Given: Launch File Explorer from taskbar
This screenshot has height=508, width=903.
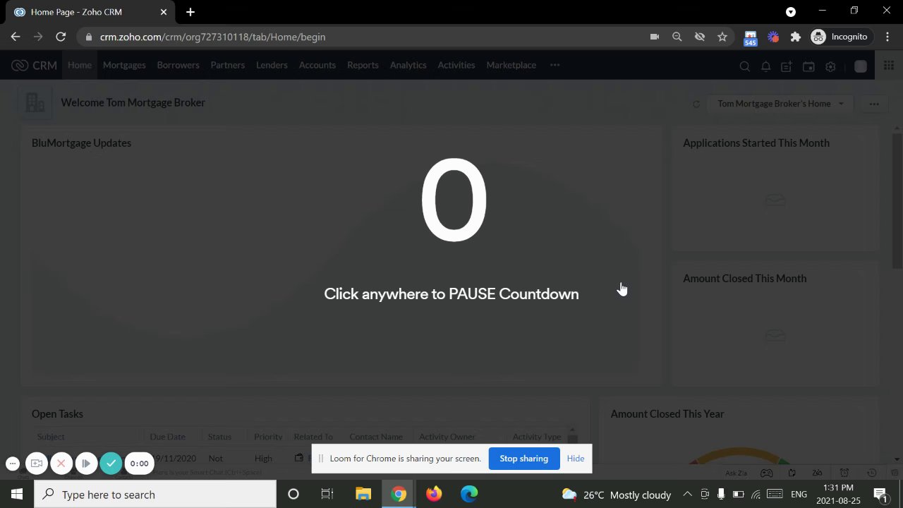Looking at the screenshot, I should click(363, 495).
